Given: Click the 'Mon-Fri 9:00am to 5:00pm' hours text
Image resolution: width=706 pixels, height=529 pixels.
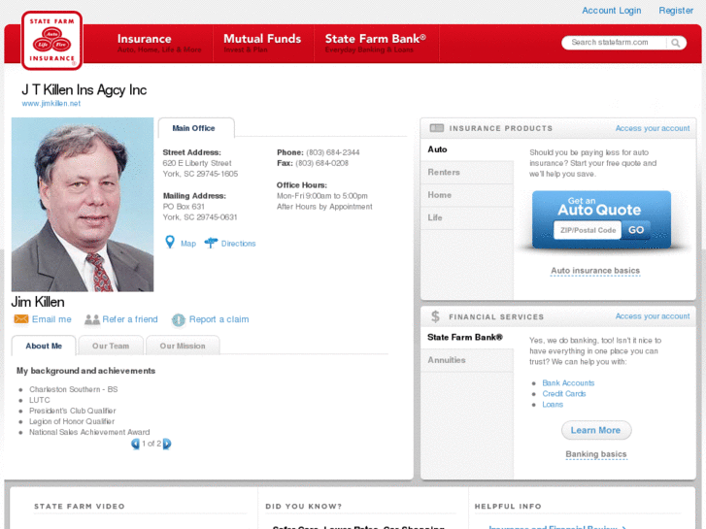Looking at the screenshot, I should pyautogui.click(x=322, y=196).
